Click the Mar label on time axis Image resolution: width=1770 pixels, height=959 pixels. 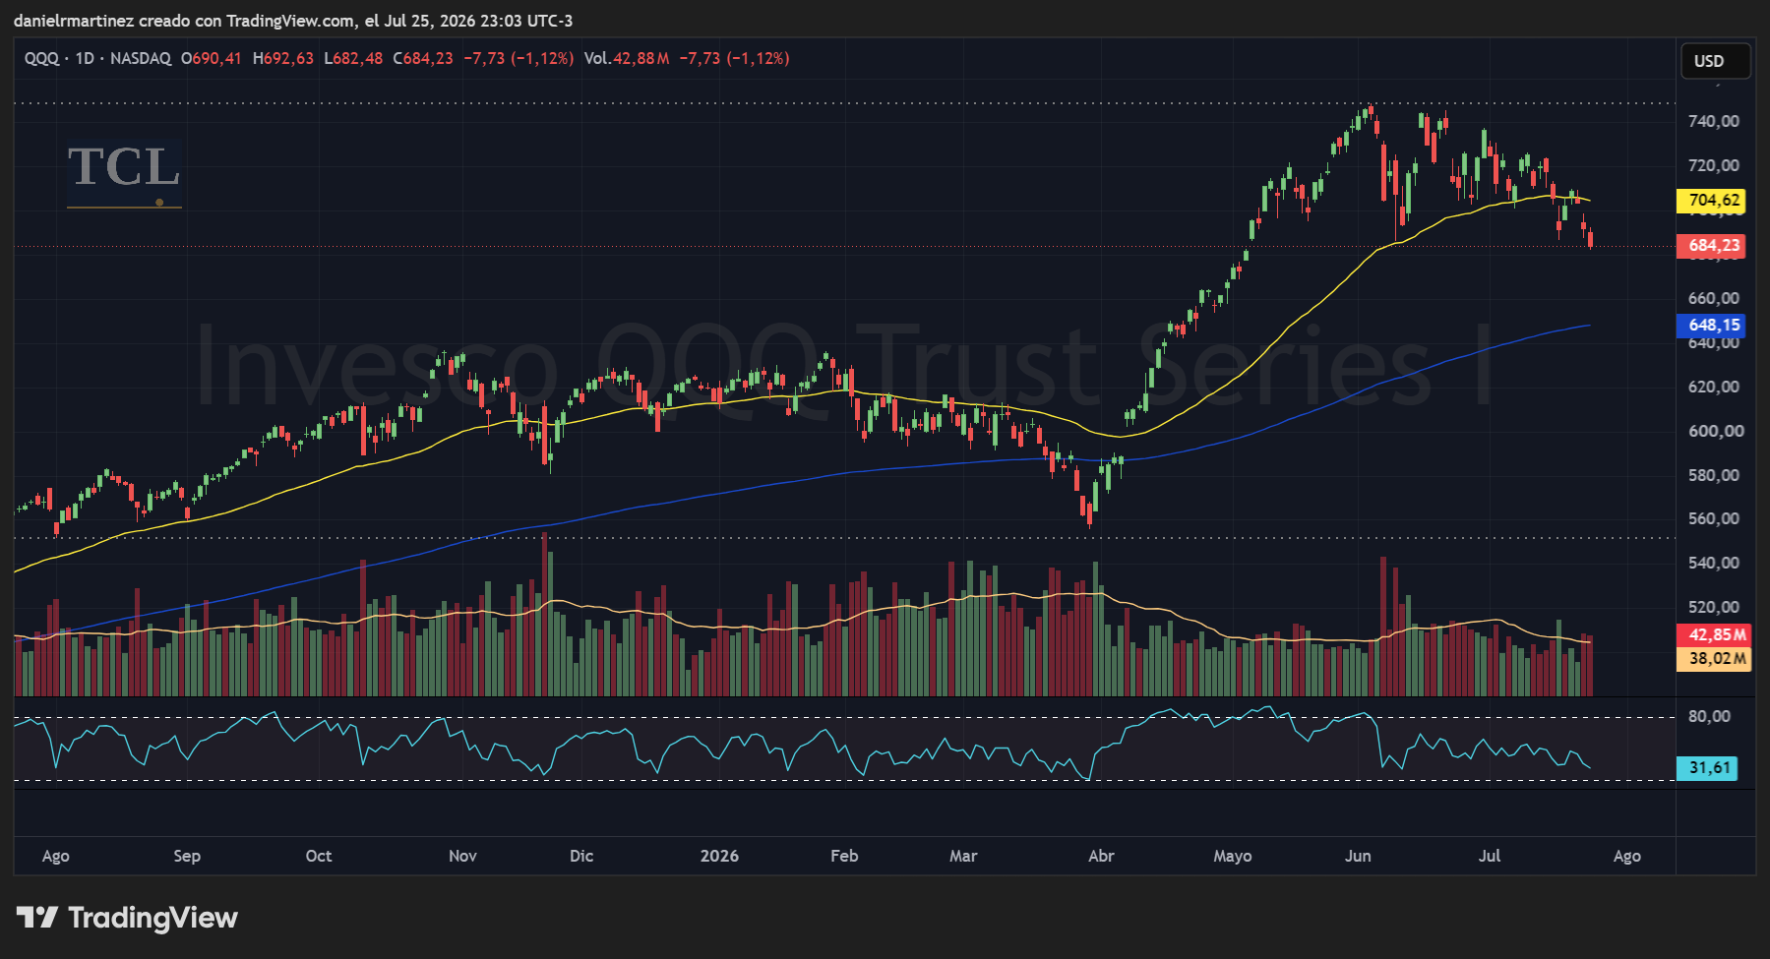[963, 856]
